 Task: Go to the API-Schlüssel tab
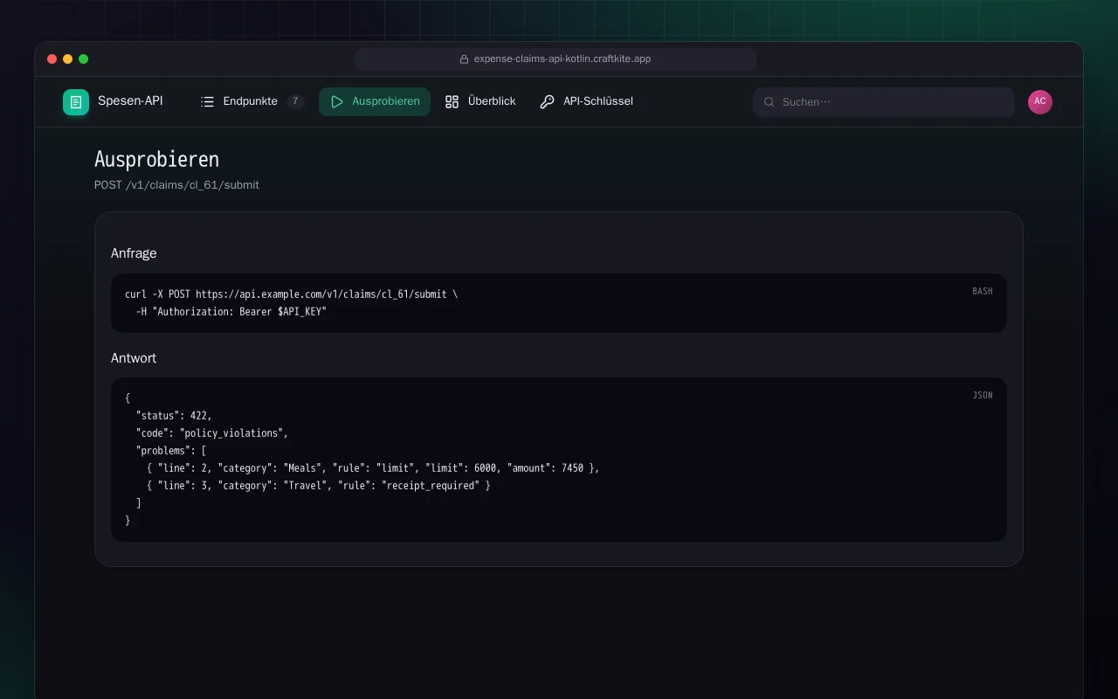586,101
